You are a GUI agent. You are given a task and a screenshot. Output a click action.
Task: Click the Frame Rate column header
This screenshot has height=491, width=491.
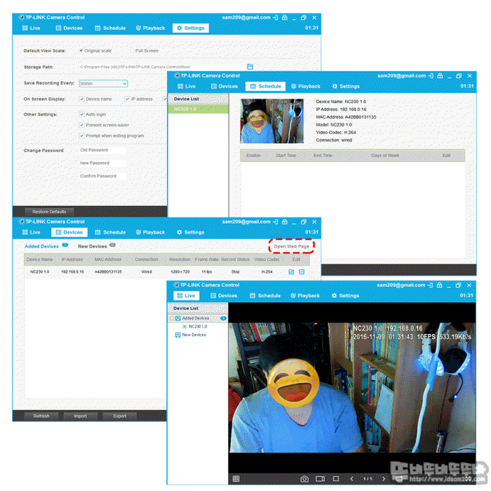pos(207,260)
